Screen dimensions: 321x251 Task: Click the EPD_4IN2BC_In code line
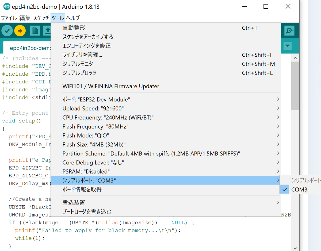30,168
